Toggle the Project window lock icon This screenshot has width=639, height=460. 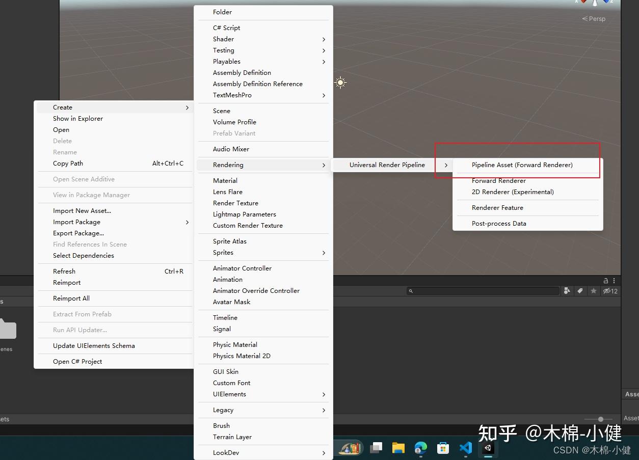(605, 280)
